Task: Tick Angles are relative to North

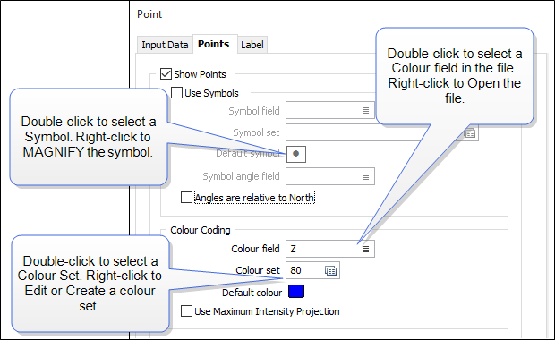Action: coord(186,198)
